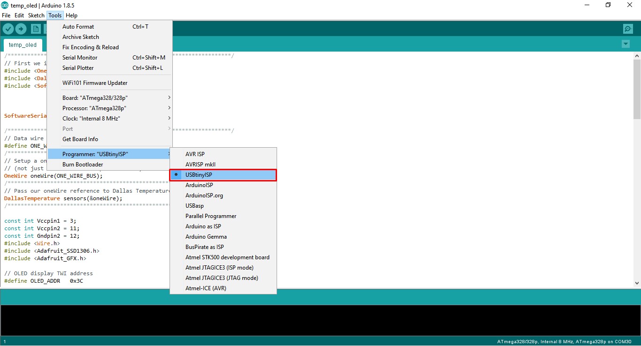Select BusPirate as ISP programmer
The image size is (641, 346).
coord(223,247)
